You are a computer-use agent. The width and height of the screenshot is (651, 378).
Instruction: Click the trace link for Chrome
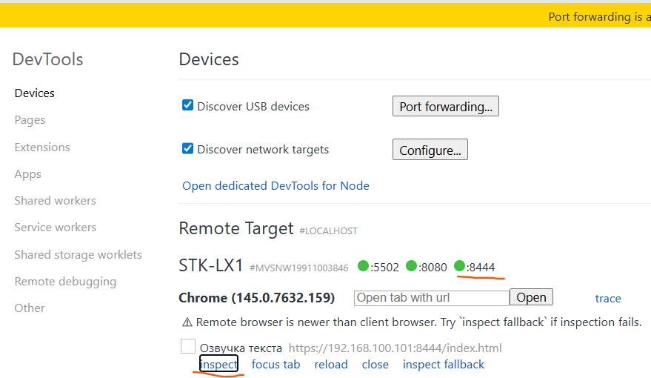tap(607, 298)
